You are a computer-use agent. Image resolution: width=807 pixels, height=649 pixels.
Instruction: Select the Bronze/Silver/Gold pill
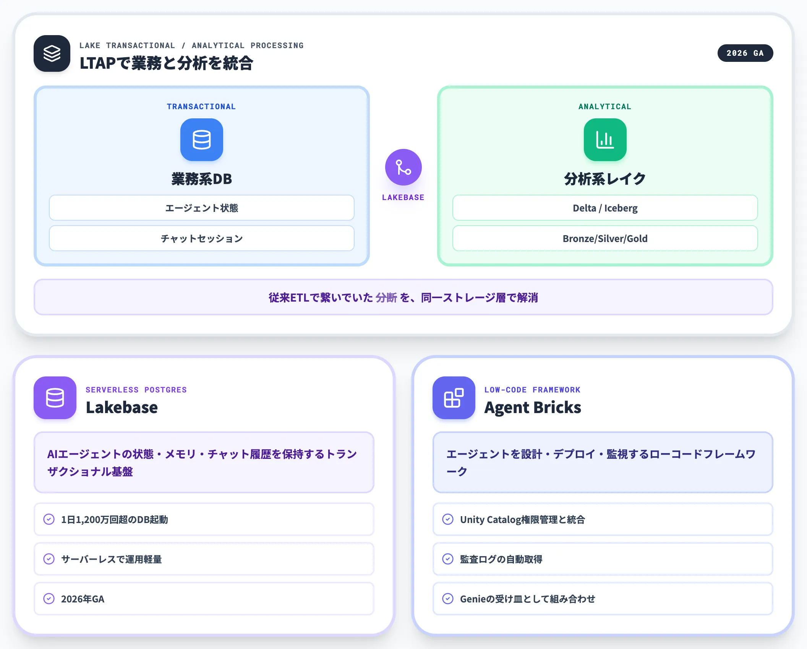(605, 238)
